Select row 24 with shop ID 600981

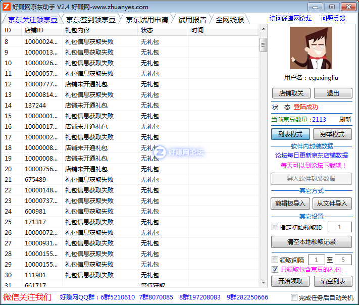click(x=130, y=212)
